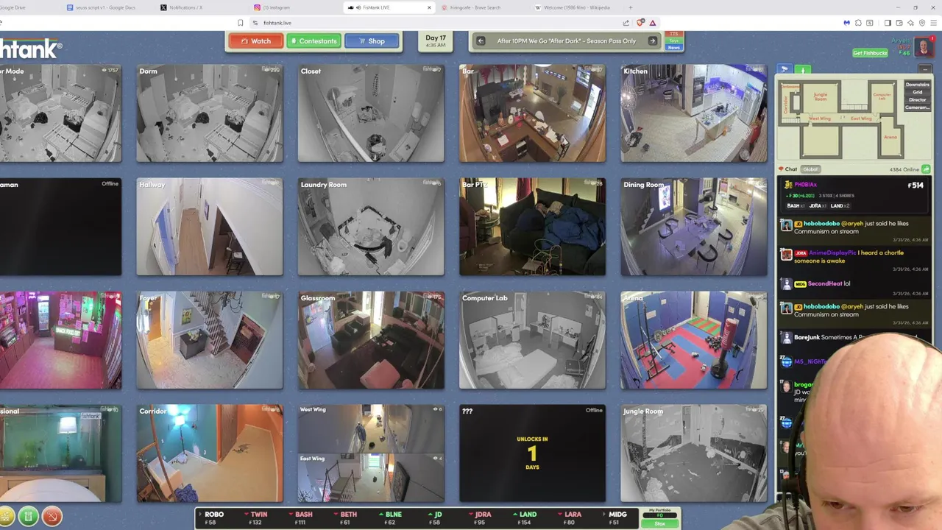Click the red round no-anchor button

click(x=52, y=517)
